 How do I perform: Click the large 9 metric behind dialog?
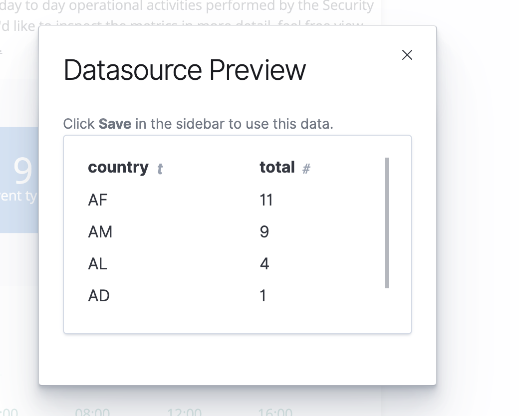[23, 171]
